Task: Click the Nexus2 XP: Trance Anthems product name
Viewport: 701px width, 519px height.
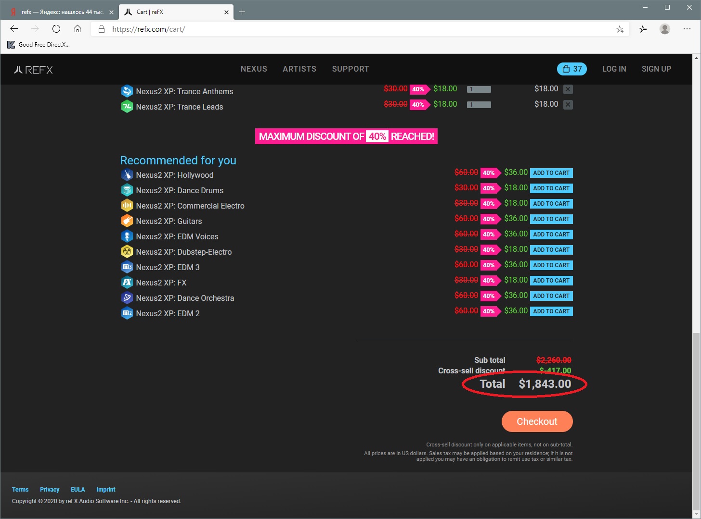Action: (x=184, y=91)
